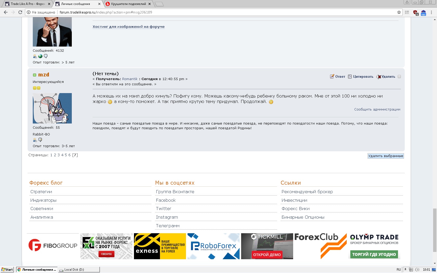The width and height of the screenshot is (437, 273).
Task: Click the browser forward arrow
Action: point(13,12)
